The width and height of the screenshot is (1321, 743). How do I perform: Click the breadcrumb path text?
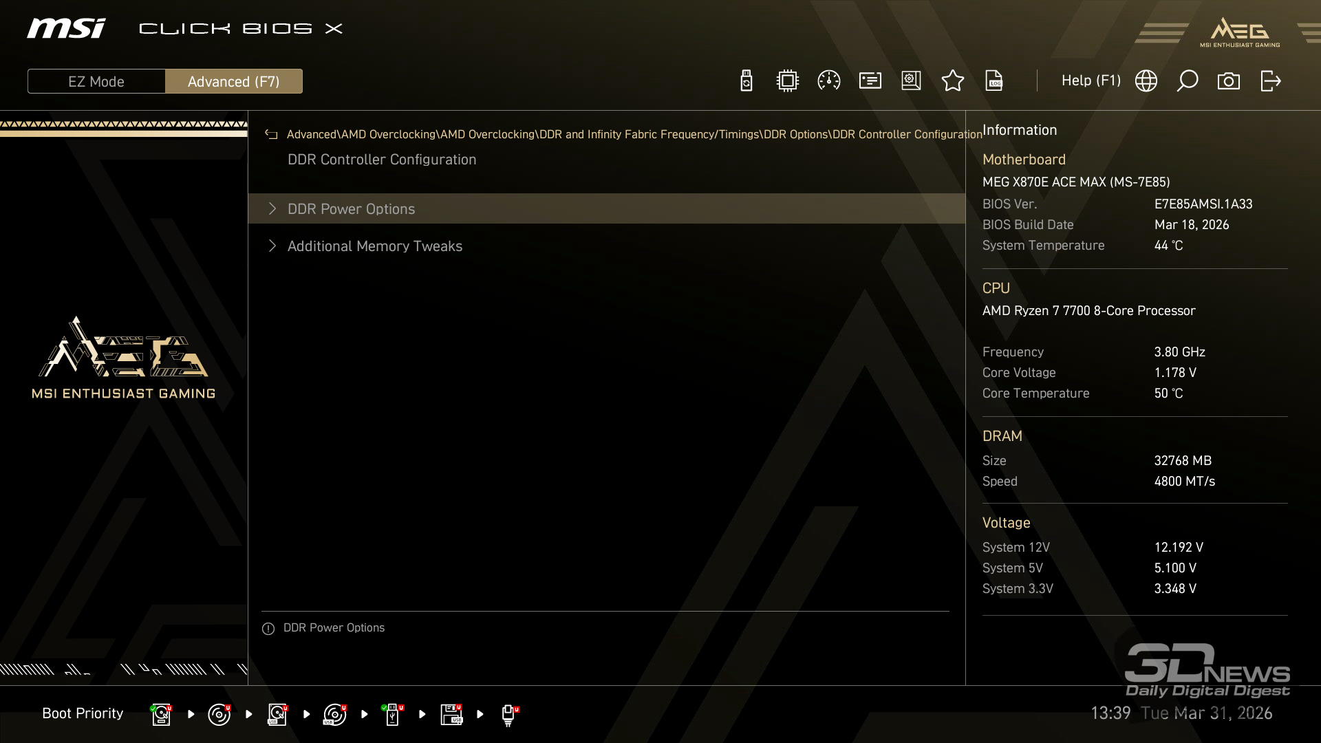[633, 134]
